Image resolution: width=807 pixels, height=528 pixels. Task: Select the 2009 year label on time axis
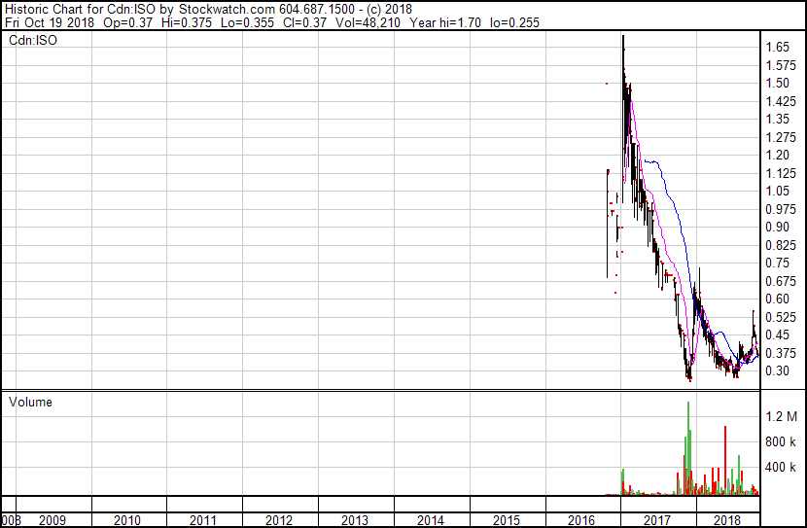click(x=52, y=520)
